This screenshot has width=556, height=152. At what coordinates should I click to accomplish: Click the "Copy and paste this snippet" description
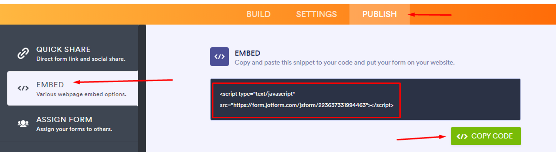(x=344, y=63)
